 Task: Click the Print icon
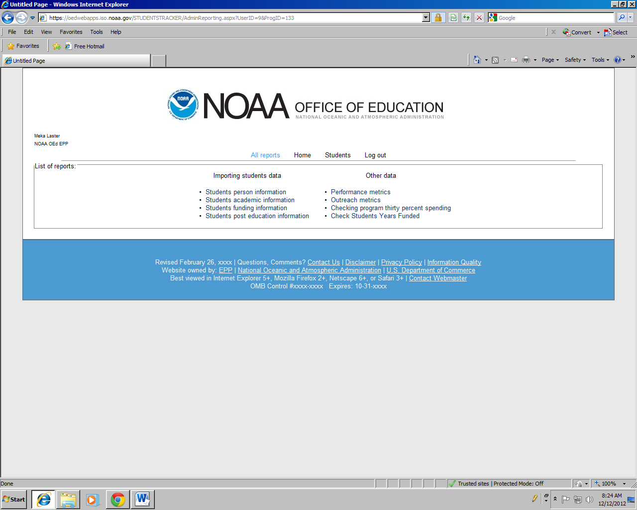point(526,60)
